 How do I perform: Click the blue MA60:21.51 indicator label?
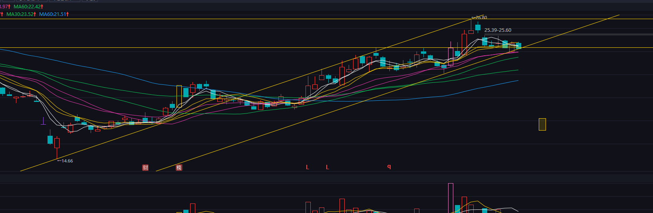coord(54,14)
